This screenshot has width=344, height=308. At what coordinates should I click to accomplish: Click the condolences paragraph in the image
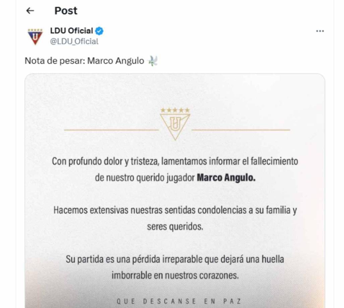point(175,218)
